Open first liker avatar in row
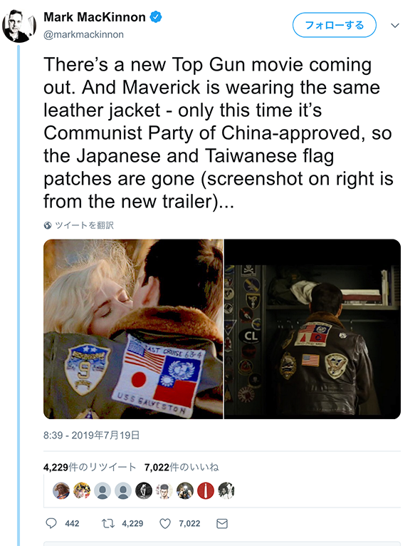Viewport: 420px width, 546px height. point(61,490)
